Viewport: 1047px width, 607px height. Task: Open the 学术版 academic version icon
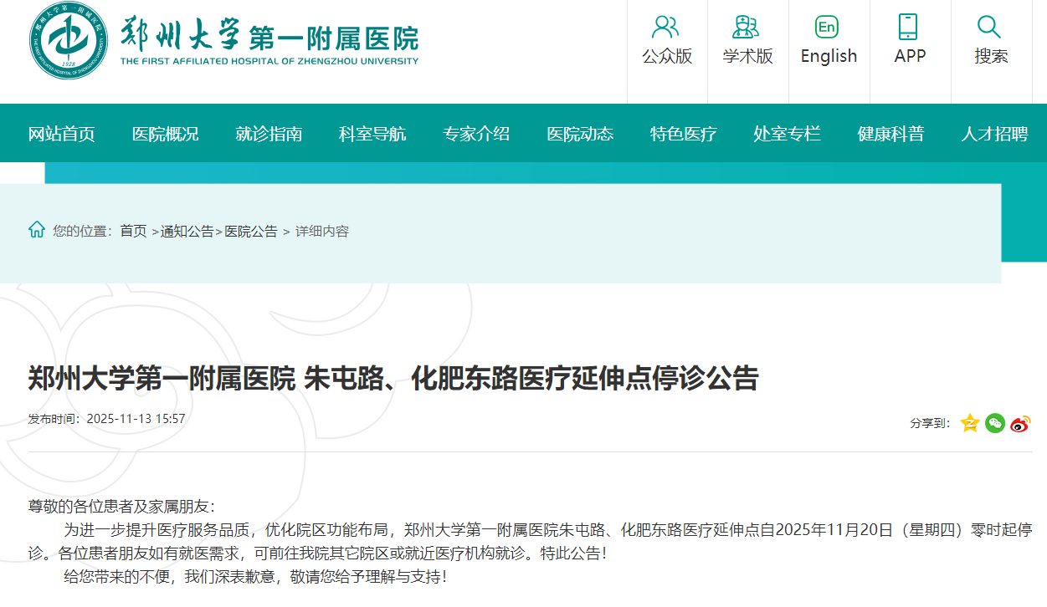(x=747, y=28)
